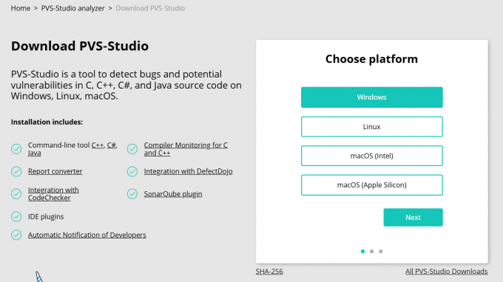This screenshot has height=282, width=503.
Task: Click the second step indicator dot
Action: tap(371, 251)
